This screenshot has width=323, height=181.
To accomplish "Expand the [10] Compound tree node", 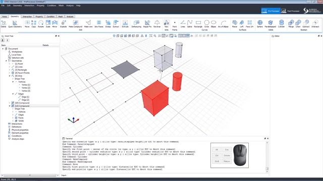I will (x=10, y=103).
